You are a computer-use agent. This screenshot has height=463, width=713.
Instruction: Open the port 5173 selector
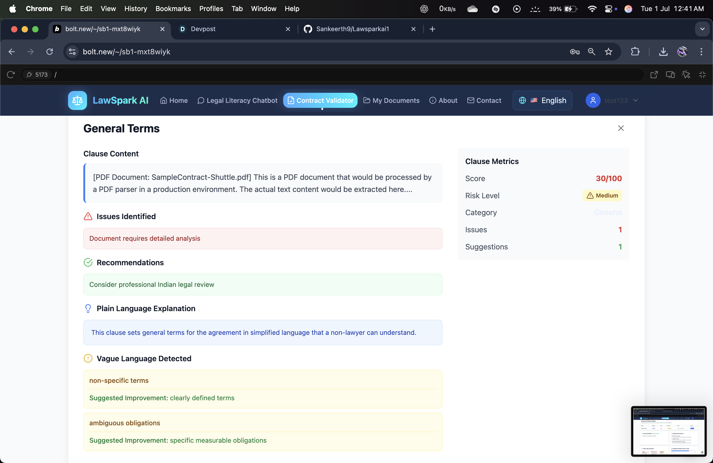pos(37,75)
